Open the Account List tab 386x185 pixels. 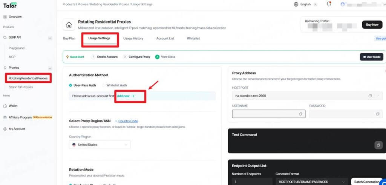pos(165,39)
